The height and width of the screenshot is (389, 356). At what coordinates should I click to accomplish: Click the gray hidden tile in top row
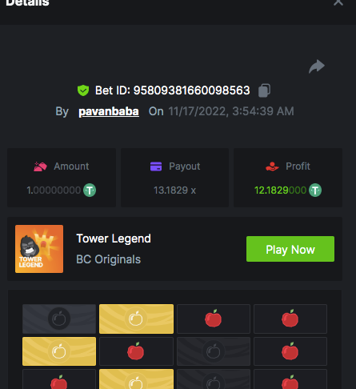(59, 319)
